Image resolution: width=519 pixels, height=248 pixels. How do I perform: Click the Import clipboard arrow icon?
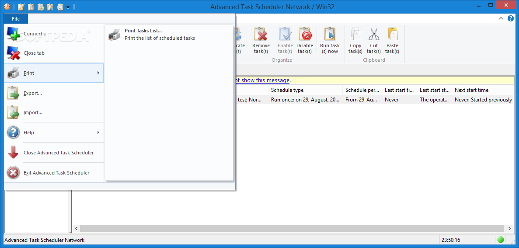tap(13, 112)
